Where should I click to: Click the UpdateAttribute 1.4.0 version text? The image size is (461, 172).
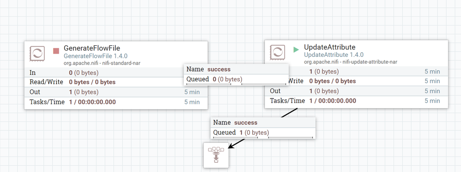pos(334,55)
